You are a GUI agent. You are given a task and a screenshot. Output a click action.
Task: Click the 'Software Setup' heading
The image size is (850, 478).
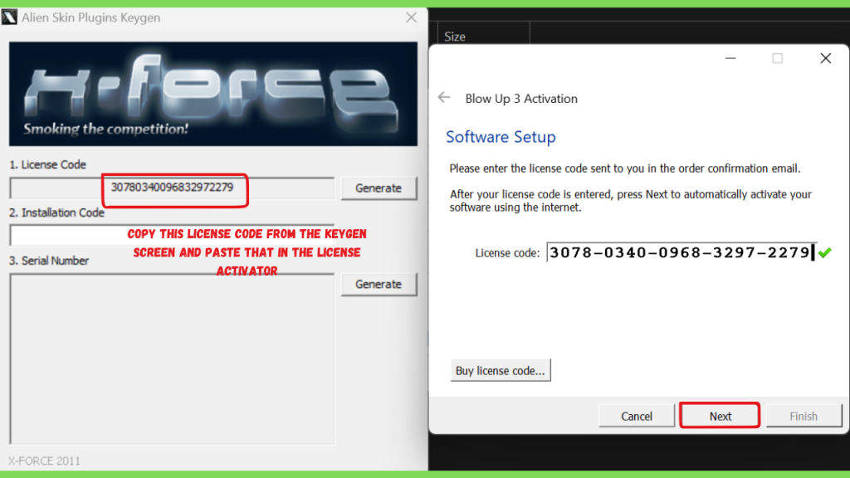click(501, 137)
